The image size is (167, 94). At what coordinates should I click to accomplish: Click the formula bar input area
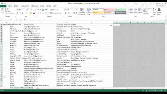coord(96,19)
